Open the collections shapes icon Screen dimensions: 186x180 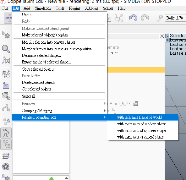click(6, 74)
